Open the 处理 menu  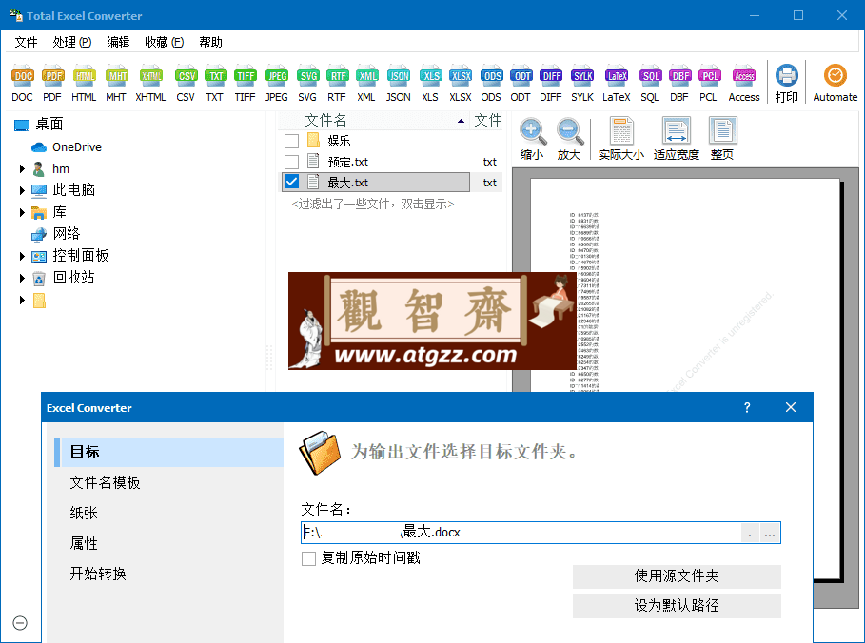(71, 42)
